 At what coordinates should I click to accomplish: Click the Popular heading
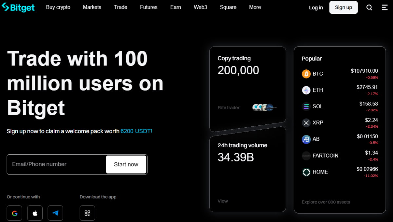312,59
